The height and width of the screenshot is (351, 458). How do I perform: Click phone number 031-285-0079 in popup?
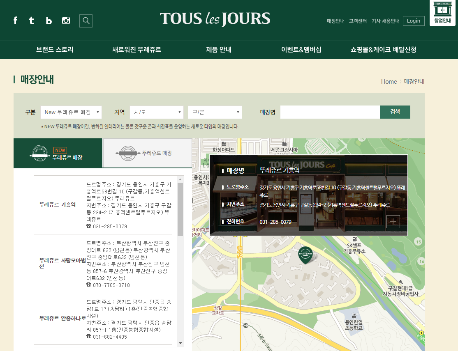[x=275, y=222]
